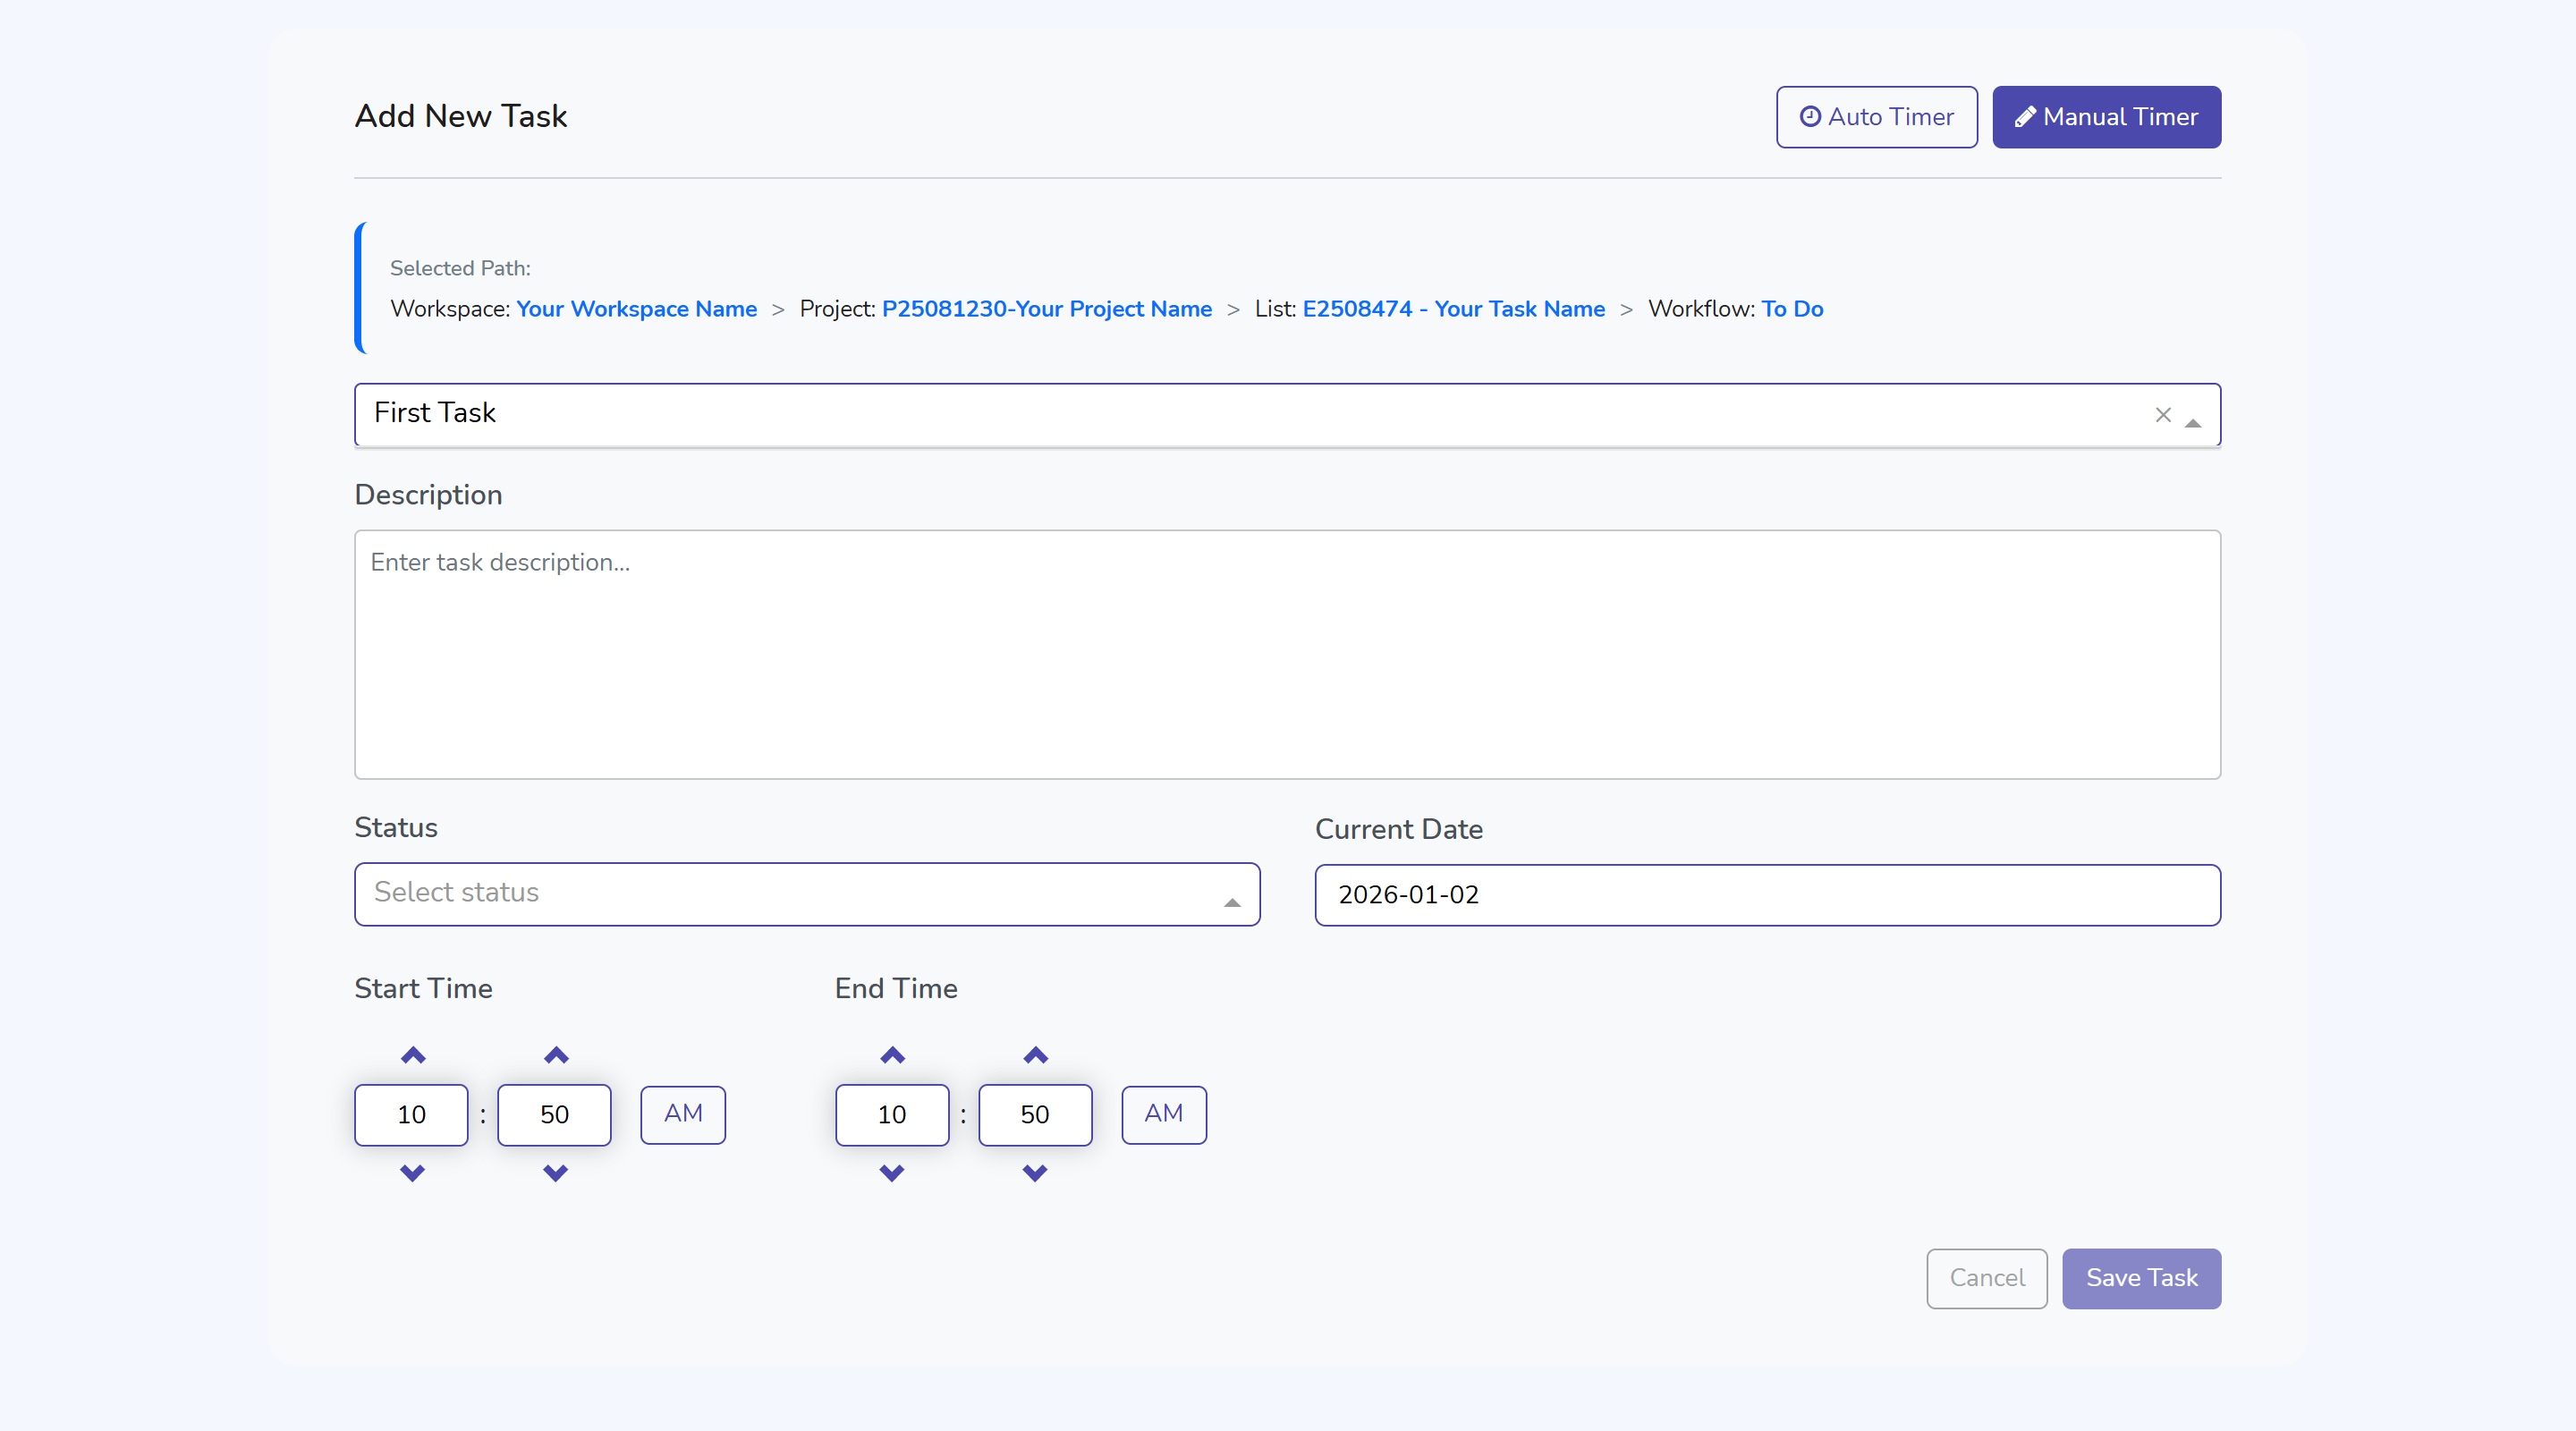Decrease the End Time hour with down chevron
Viewport: 2576px width, 1431px height.
tap(892, 1172)
